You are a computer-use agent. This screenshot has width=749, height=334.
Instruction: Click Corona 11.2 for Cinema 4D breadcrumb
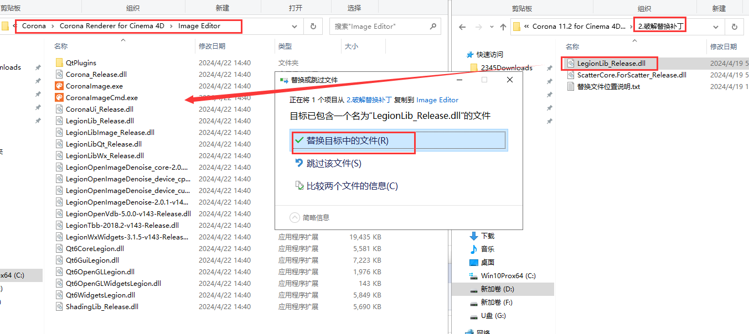click(580, 27)
